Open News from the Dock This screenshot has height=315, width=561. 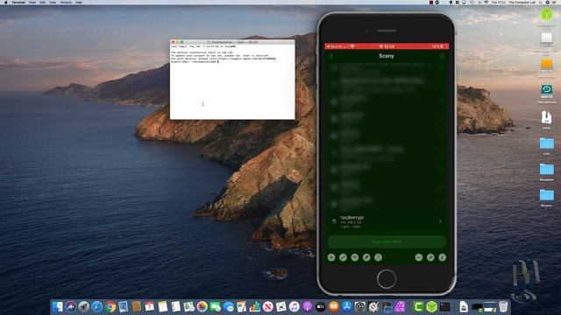pos(267,306)
